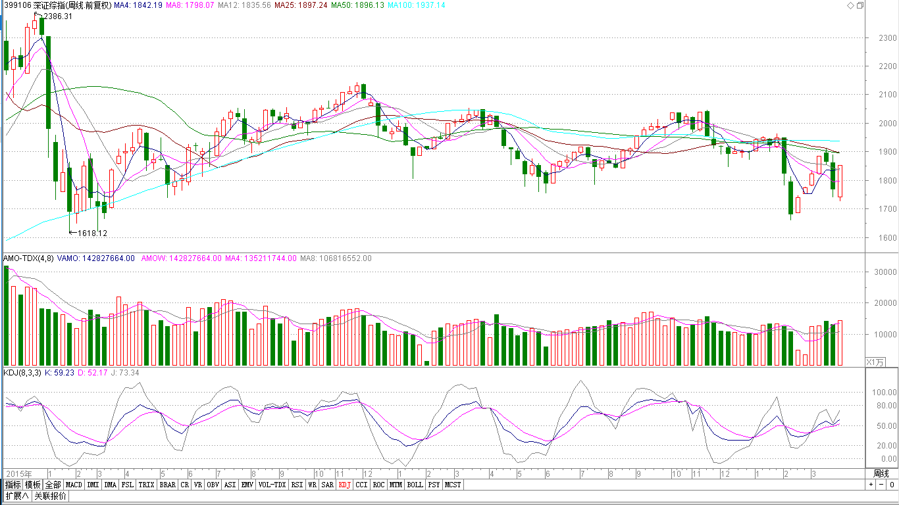Click the MA100: 1937.14 legend

(x=417, y=5)
